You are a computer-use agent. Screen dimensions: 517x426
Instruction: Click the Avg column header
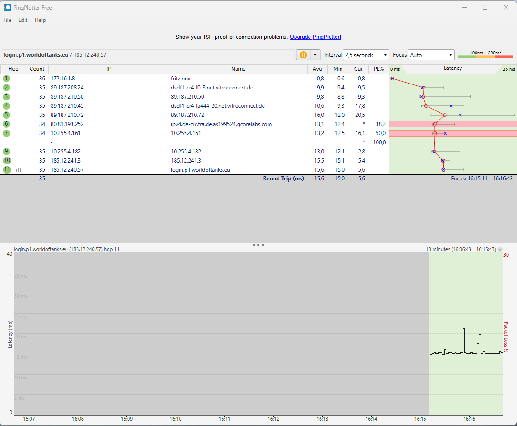(317, 68)
